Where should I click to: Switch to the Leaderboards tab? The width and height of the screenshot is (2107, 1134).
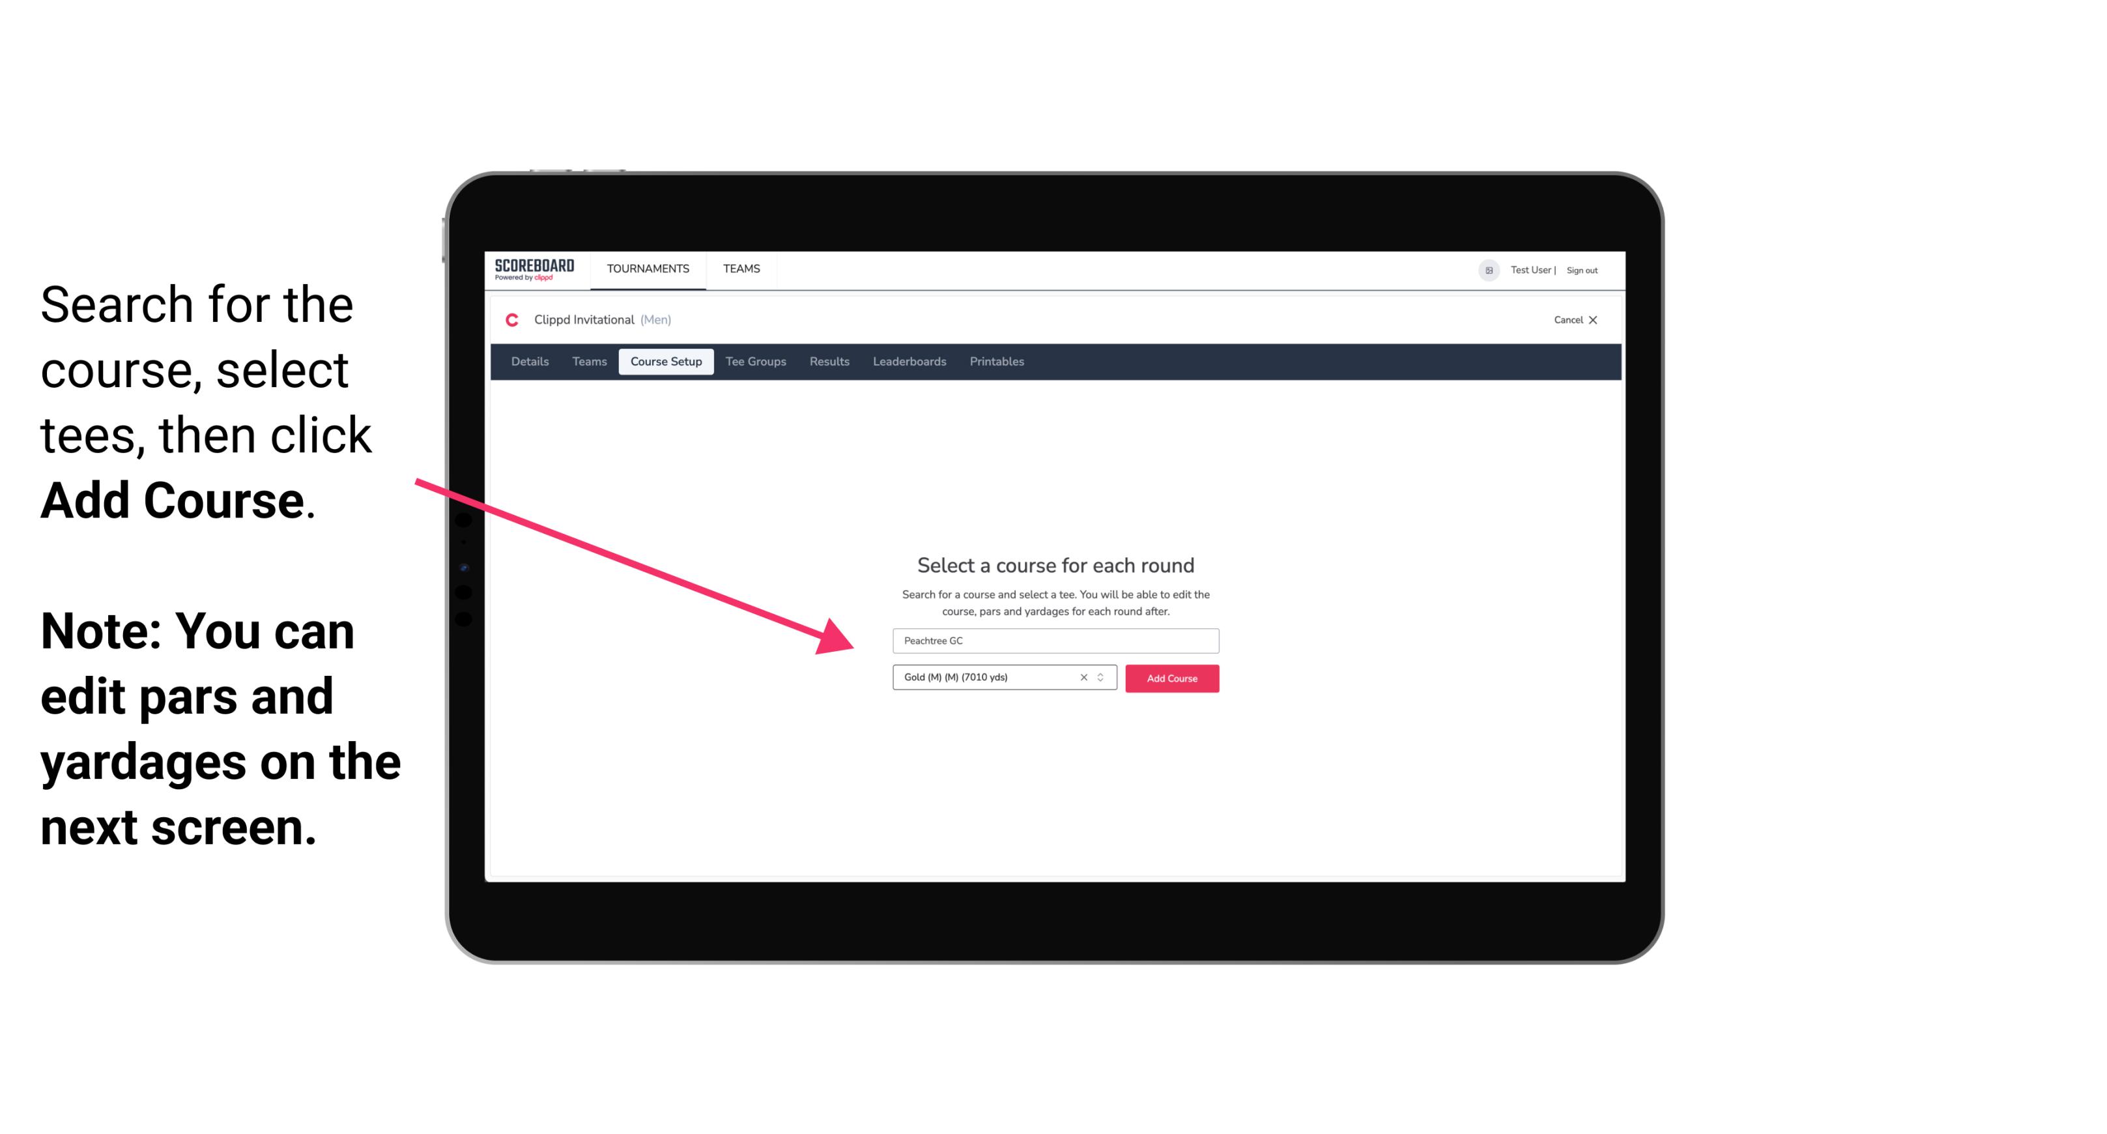pos(910,362)
